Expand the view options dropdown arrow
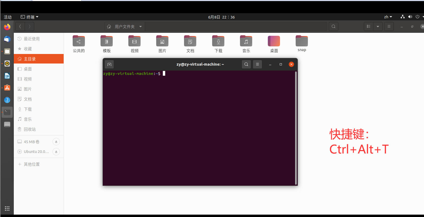 click(x=378, y=26)
